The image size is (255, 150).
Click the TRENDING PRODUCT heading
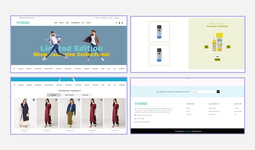pyautogui.click(x=70, y=91)
